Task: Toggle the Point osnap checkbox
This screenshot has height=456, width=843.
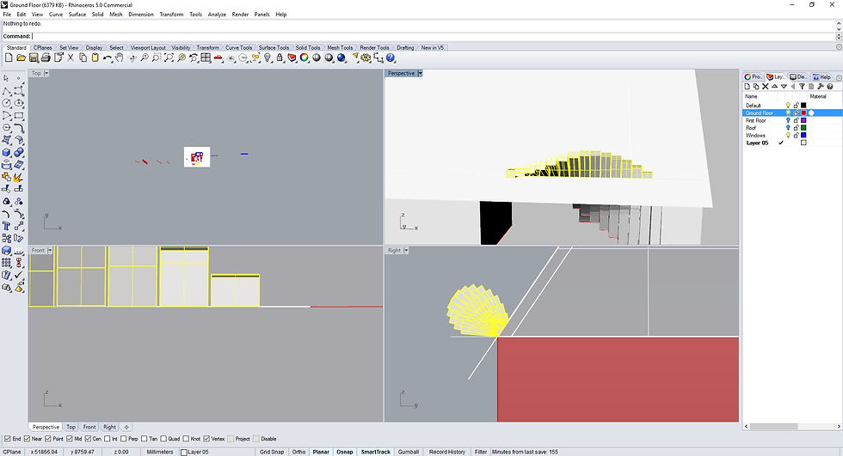Action: coord(48,439)
